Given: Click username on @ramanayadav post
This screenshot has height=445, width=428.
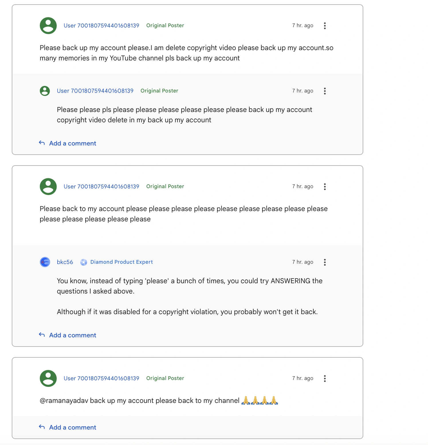Looking at the screenshot, I should 101,378.
